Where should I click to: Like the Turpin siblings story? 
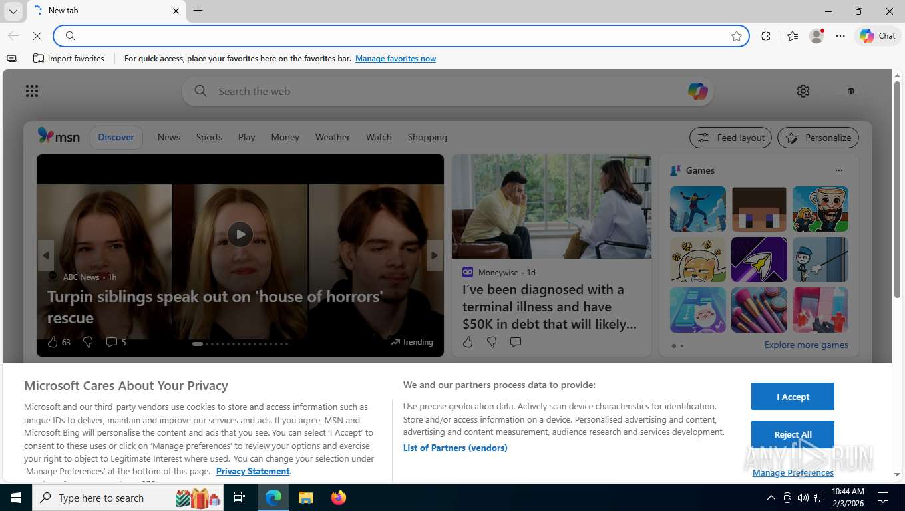pos(53,342)
